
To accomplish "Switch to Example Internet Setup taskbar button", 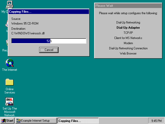I will click(x=36, y=121).
